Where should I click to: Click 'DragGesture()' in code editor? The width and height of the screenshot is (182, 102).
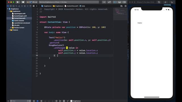pos(56,45)
